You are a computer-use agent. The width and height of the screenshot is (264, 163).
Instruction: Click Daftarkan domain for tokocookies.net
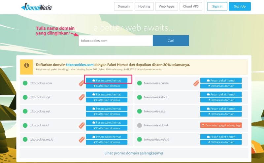pyautogui.click(x=107, y=114)
